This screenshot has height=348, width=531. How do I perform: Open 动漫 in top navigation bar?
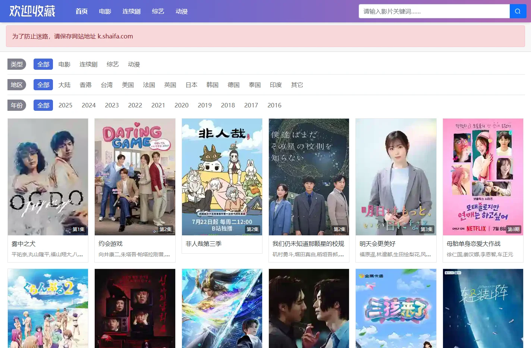pyautogui.click(x=182, y=11)
